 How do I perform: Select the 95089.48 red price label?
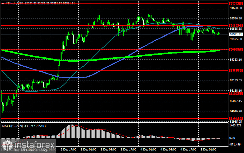pos(236,4)
